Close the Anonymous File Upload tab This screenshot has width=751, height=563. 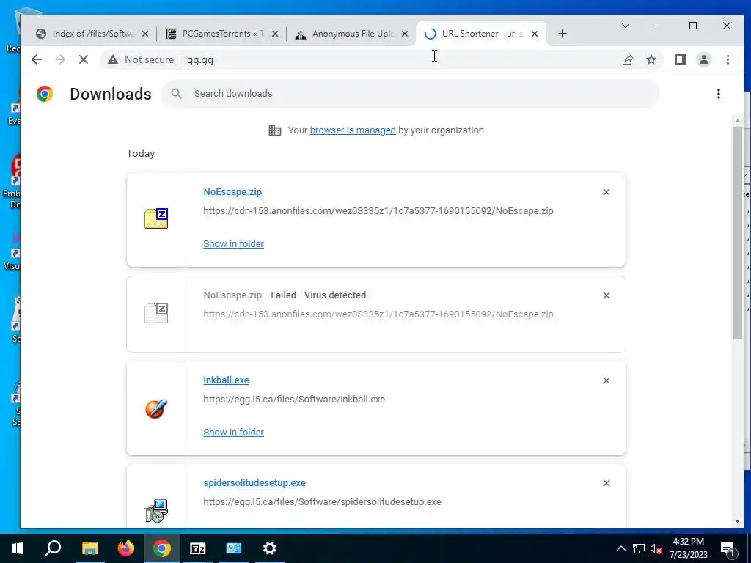coord(405,34)
